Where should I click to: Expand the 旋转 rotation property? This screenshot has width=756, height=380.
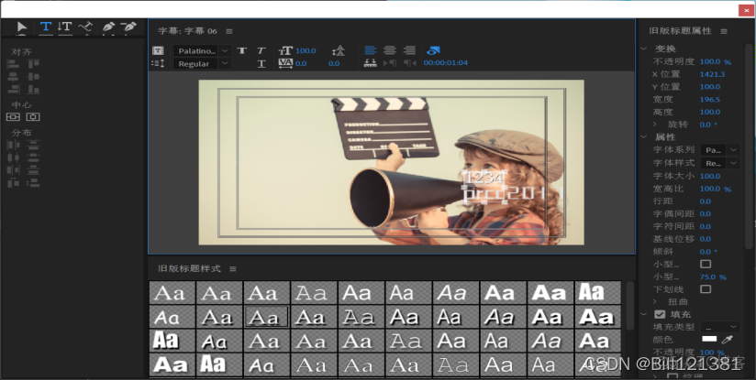(x=655, y=124)
